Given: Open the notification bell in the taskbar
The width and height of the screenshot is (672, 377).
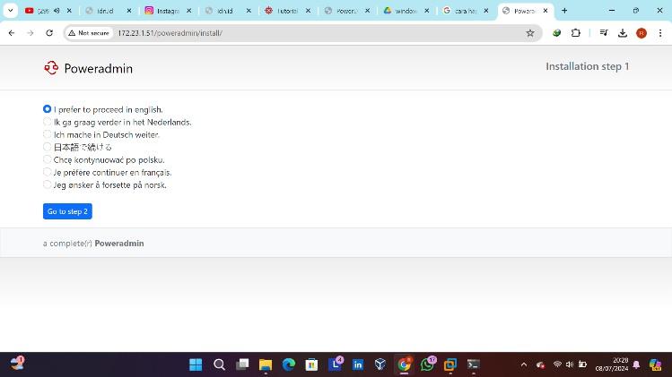Looking at the screenshot, I should (636, 364).
